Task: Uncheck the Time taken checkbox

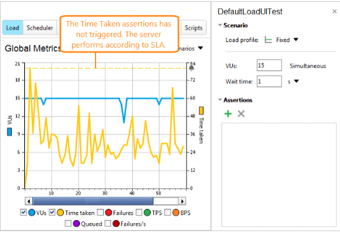Action: (x=52, y=213)
